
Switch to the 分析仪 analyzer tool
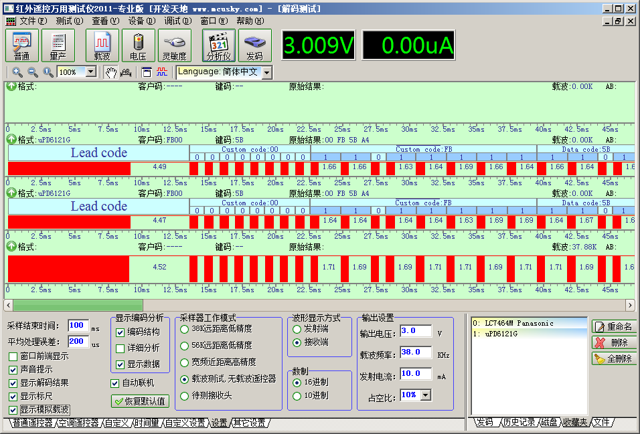pos(219,45)
